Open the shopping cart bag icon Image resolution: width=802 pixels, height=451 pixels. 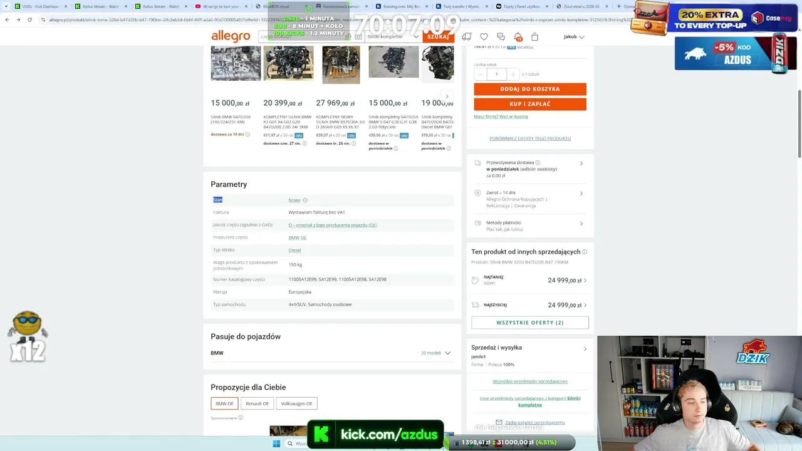tap(534, 37)
